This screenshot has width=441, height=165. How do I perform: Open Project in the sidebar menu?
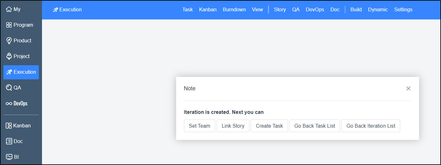click(x=22, y=56)
